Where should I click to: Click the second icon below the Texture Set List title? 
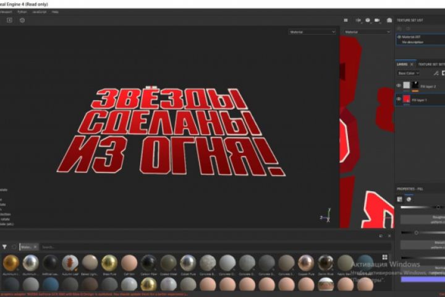click(x=408, y=28)
